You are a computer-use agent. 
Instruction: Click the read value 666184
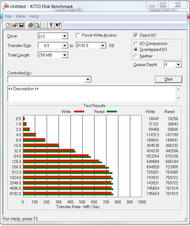[172, 161]
